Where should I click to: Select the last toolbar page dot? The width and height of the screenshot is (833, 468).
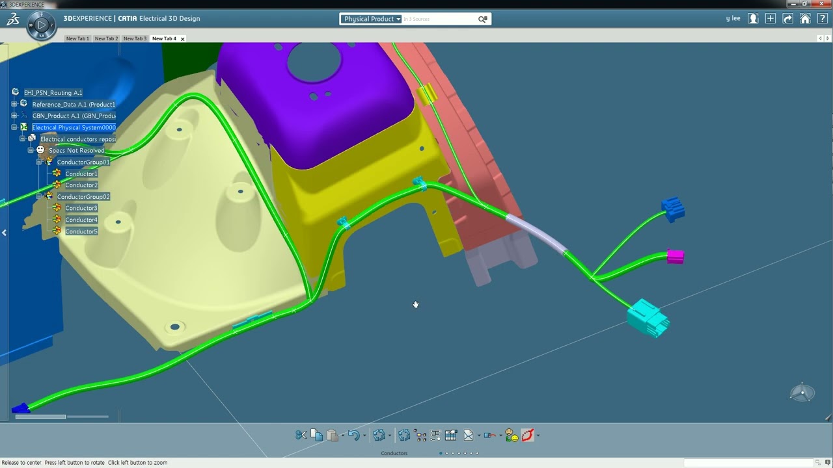[477, 453]
